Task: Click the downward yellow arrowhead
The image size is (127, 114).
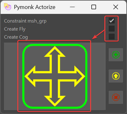Action: pyautogui.click(x=55, y=101)
